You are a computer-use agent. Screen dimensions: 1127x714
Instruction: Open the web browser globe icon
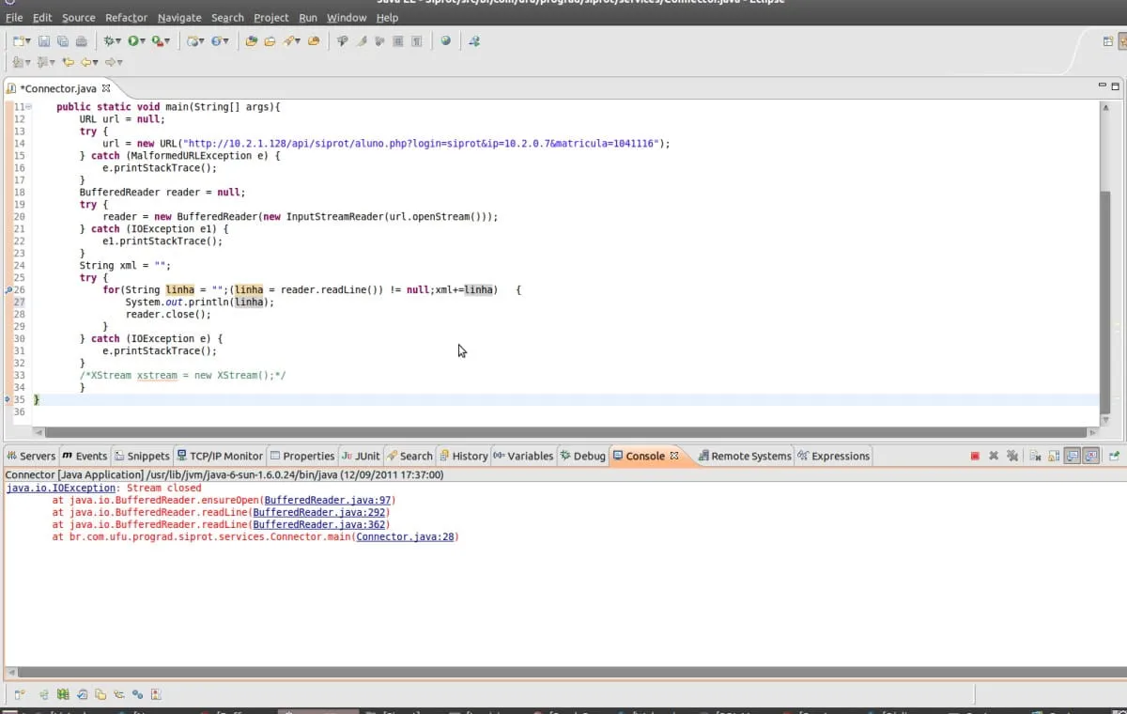coord(445,41)
